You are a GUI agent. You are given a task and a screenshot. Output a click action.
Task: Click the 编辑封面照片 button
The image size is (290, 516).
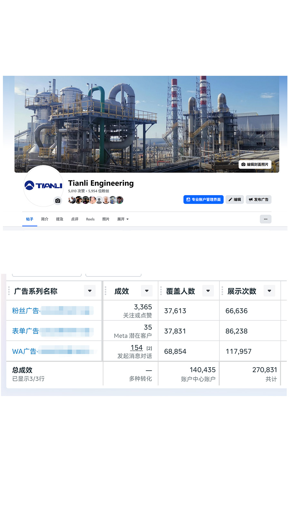point(255,164)
